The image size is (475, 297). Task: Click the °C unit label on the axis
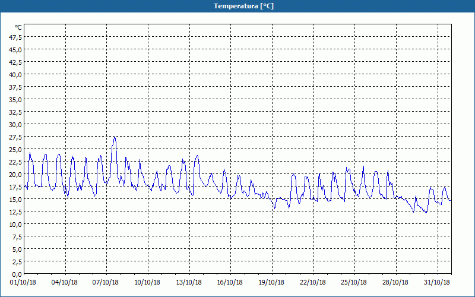point(18,27)
